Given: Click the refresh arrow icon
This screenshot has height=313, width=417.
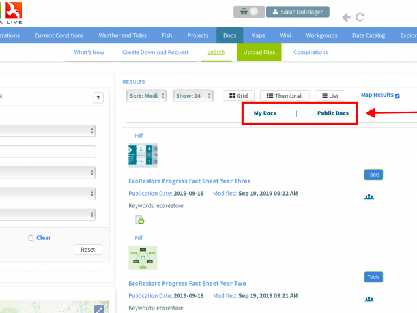Looking at the screenshot, I should coord(360,18).
